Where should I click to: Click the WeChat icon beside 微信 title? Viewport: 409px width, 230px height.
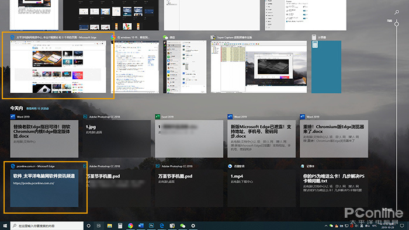tap(165, 37)
